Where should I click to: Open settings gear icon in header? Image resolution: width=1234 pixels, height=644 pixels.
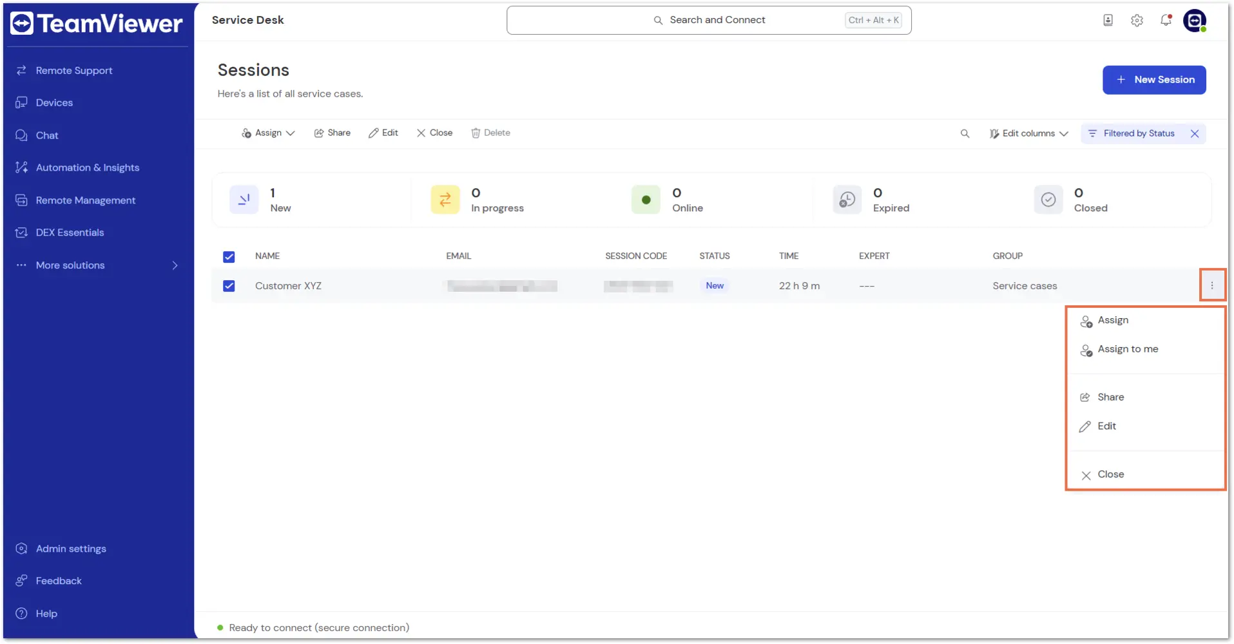click(x=1137, y=21)
